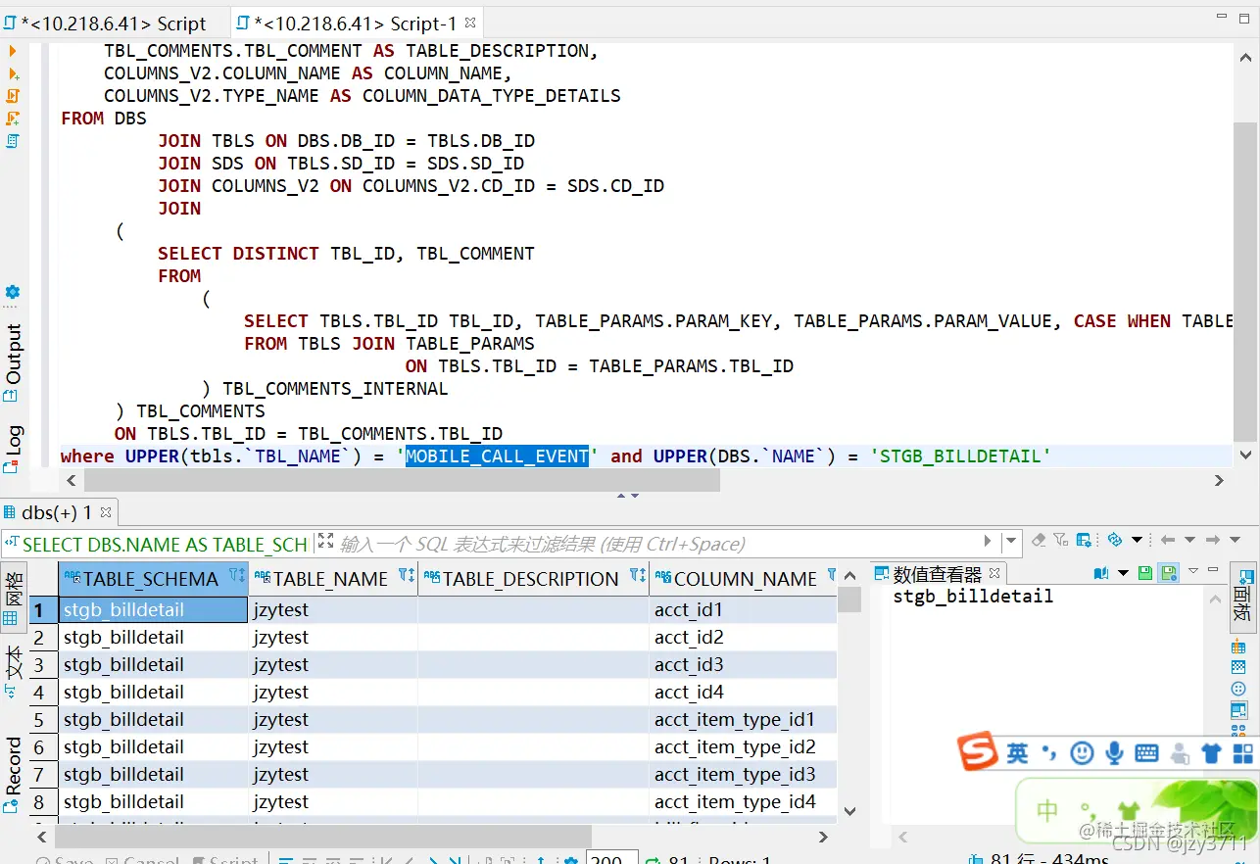Image resolution: width=1260 pixels, height=864 pixels.
Task: Click the value viewer book content icon
Action: [x=1101, y=573]
